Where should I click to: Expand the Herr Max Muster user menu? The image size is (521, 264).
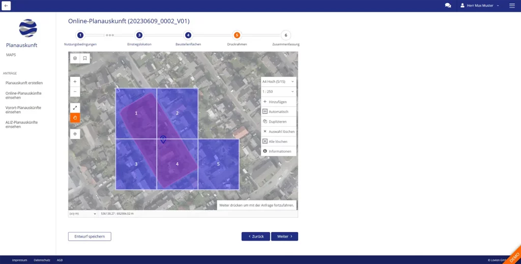pyautogui.click(x=479, y=6)
